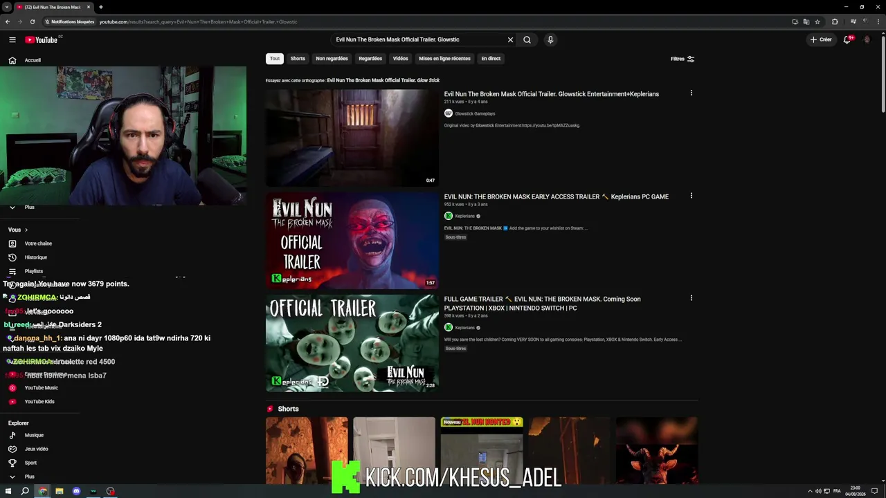Select the Non regardées filter chip
Image resolution: width=886 pixels, height=498 pixels.
332,59
